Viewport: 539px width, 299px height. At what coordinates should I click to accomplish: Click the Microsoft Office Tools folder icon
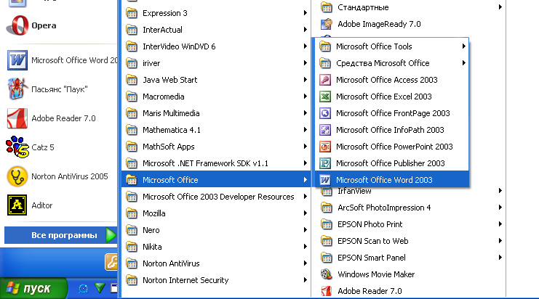[x=325, y=46]
